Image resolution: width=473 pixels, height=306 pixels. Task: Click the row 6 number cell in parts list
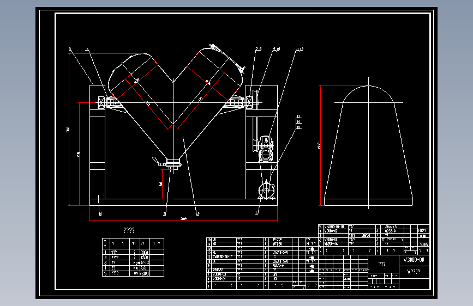[x=208, y=279]
